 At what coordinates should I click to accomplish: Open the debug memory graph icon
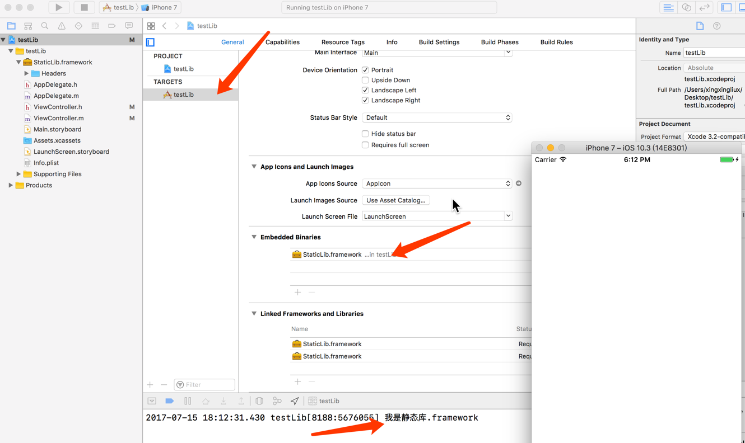[x=277, y=401]
